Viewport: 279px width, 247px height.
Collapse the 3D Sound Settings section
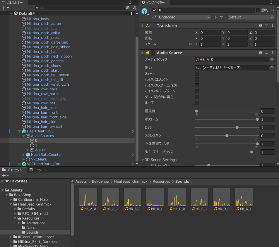point(143,160)
